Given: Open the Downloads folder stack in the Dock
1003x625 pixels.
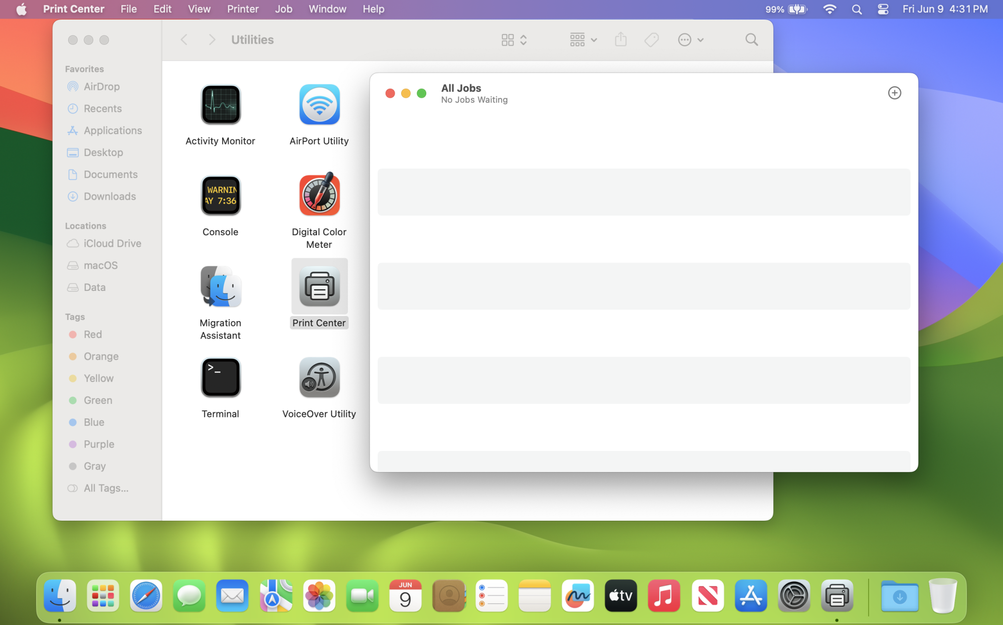Looking at the screenshot, I should pyautogui.click(x=900, y=596).
